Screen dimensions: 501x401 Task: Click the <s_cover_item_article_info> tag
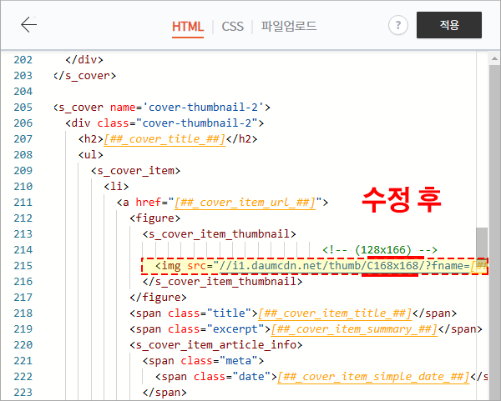point(216,345)
